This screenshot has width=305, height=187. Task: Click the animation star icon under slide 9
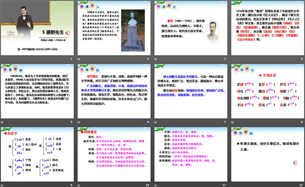click(x=3, y=185)
